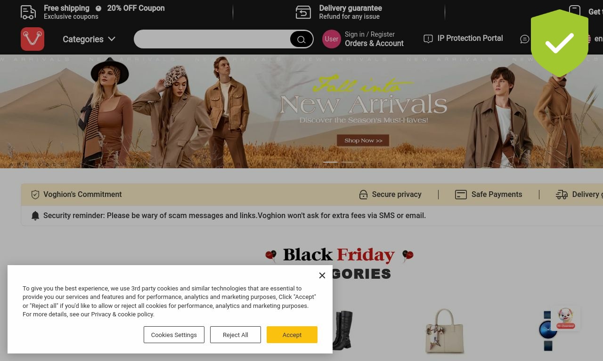603x361 pixels.
Task: Expand the Categories dropdown menu
Action: 89,39
